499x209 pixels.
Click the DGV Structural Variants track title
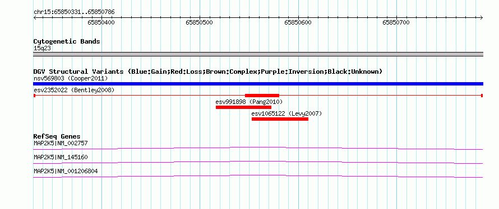point(207,72)
